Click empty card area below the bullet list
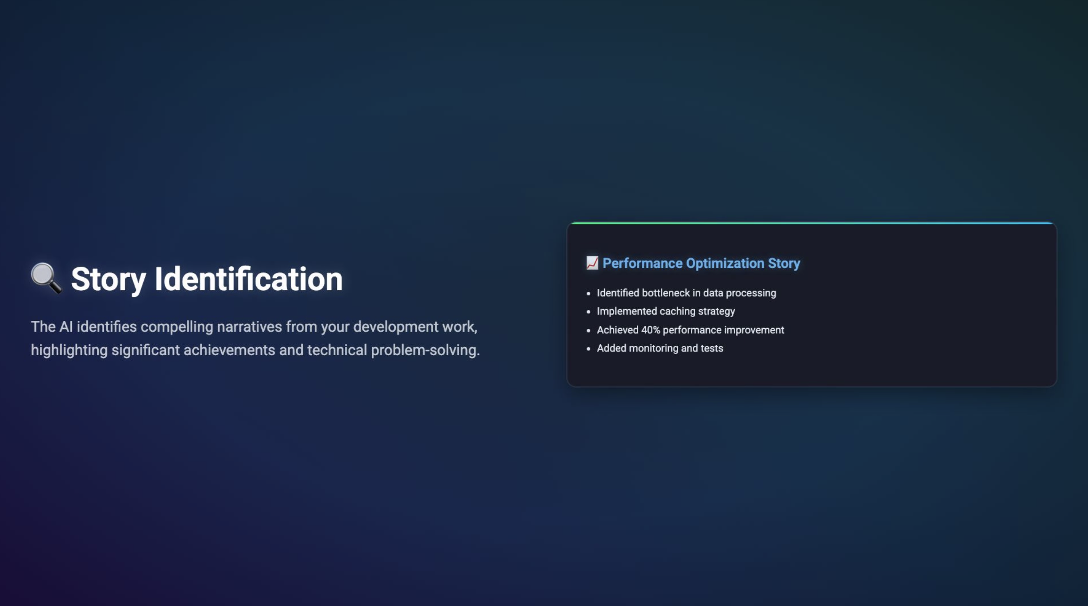Screen dimensions: 1088x606 pyautogui.click(x=812, y=370)
